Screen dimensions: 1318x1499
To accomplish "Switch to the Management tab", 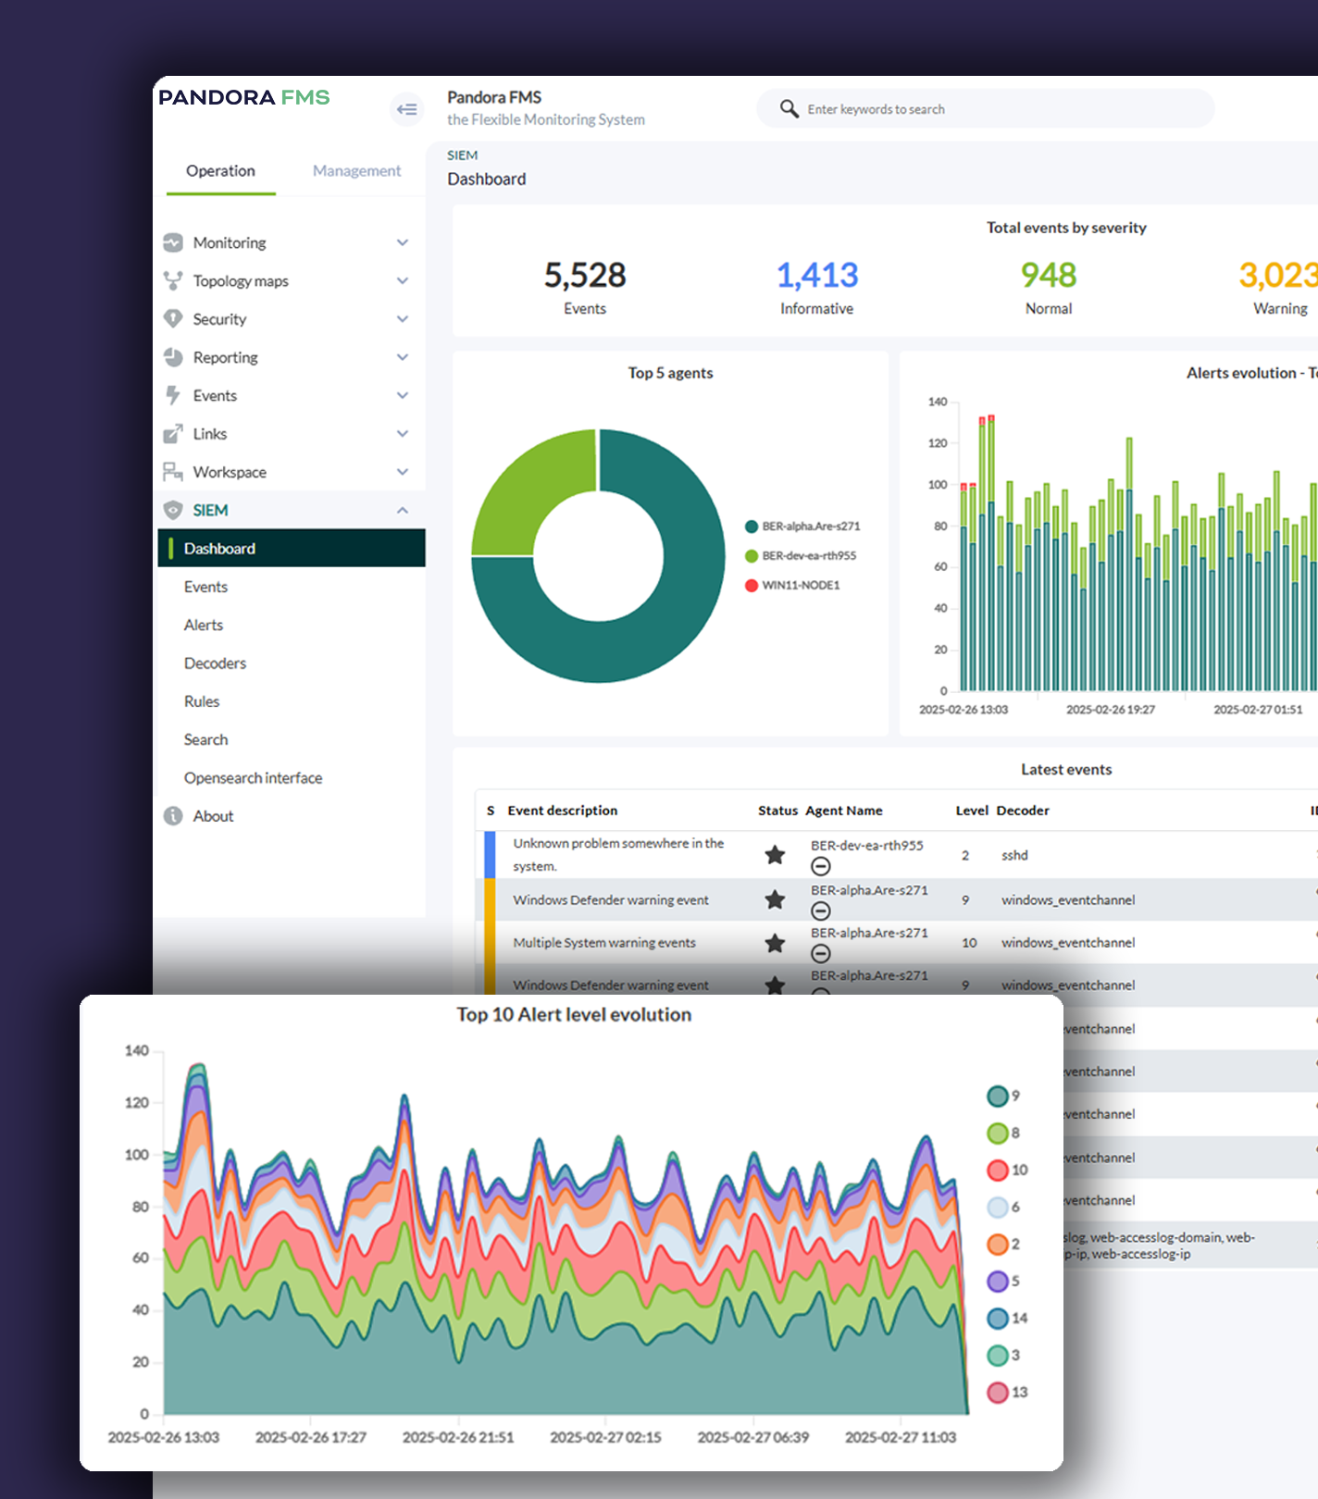I will click(x=356, y=171).
